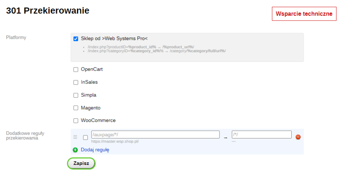Tick the InSales platform checkbox
Image resolution: width=344 pixels, height=181 pixels.
pos(76,82)
